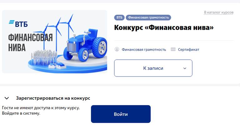The height and width of the screenshot is (126, 240).
Task: Click the Финансовая грамотность author link
Action: [x=144, y=50]
